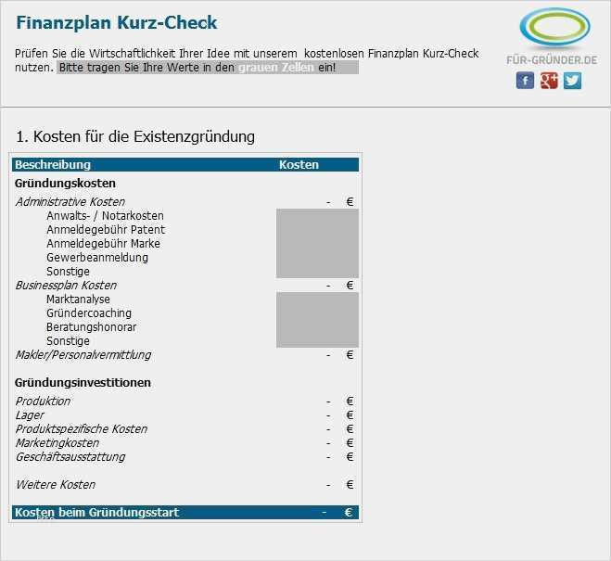Screen dimensions: 611x561
Task: Click the 'Gründungskosten' section label
Action: point(65,184)
